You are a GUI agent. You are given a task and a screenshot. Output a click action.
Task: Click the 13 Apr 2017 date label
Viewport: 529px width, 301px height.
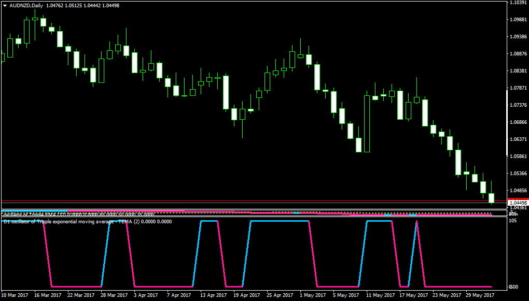[x=214, y=295]
